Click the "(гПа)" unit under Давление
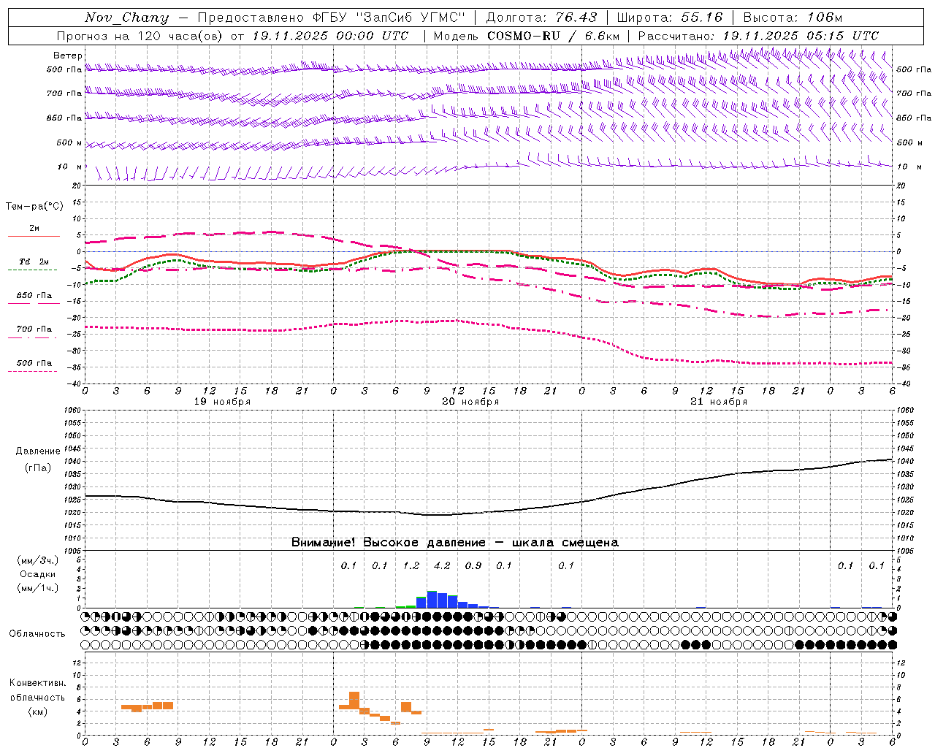The height and width of the screenshot is (748, 935). (x=37, y=468)
